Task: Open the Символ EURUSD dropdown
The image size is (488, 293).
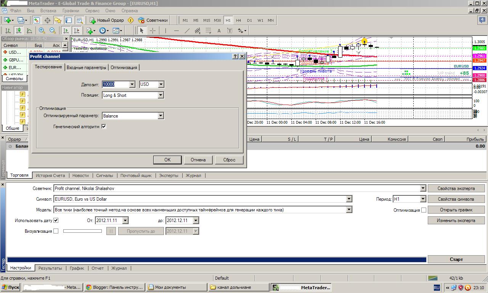Action: click(x=349, y=199)
